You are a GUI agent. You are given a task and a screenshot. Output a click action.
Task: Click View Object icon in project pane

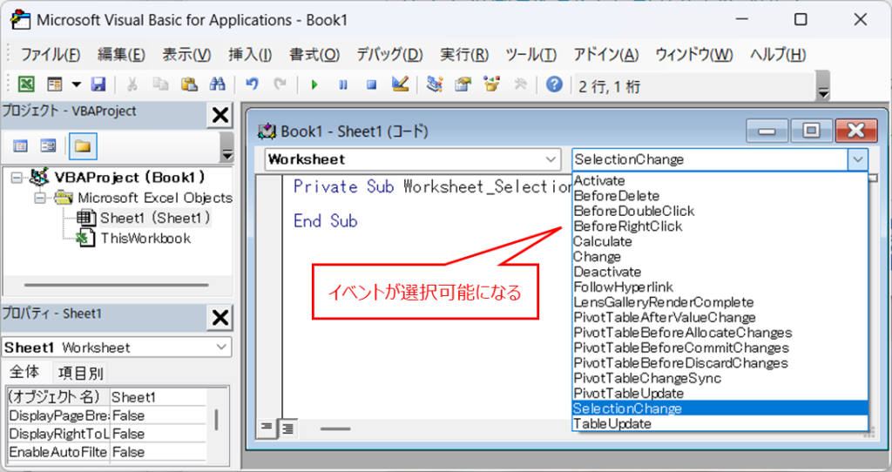[x=49, y=146]
